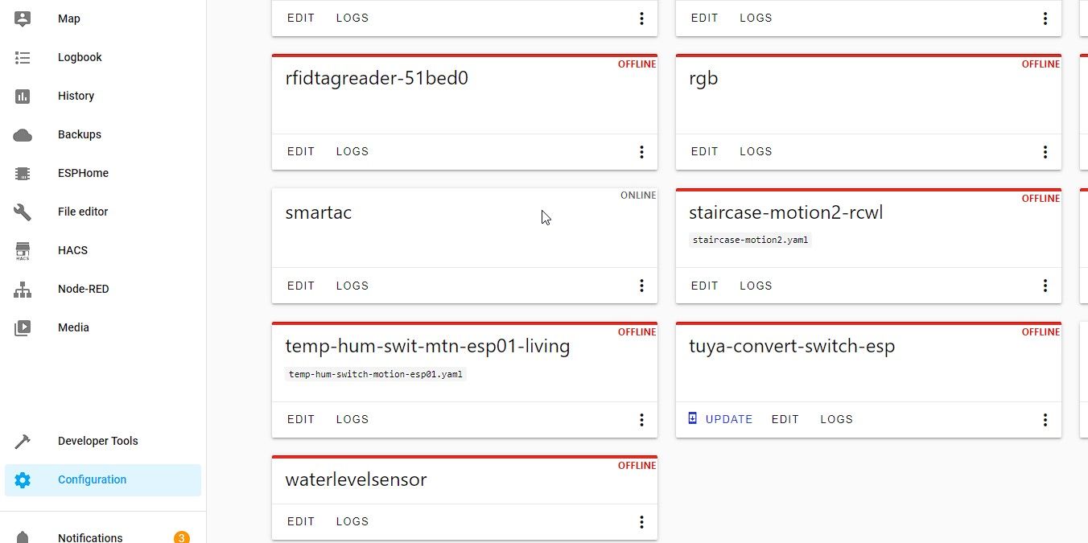Click EDIT on the smartac card

click(301, 286)
